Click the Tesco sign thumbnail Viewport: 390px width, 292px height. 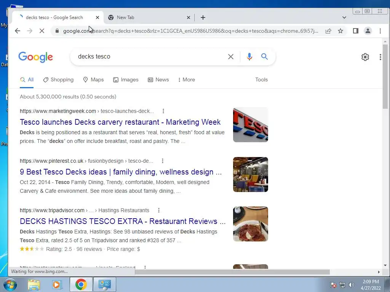coord(251,125)
